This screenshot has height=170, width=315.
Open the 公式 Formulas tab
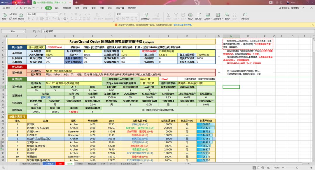[77, 8]
